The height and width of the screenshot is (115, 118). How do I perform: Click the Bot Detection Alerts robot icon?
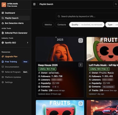[3, 23]
